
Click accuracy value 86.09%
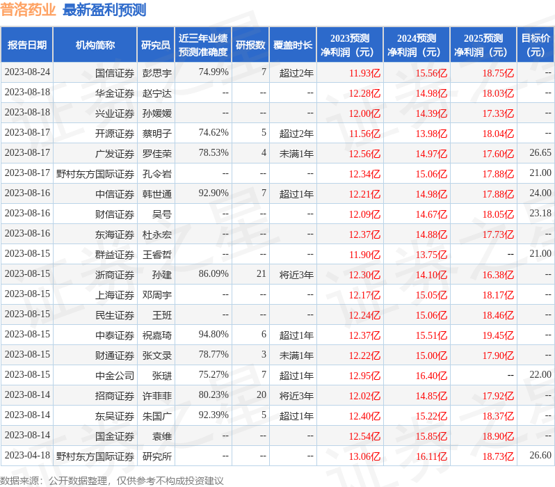coord(214,274)
